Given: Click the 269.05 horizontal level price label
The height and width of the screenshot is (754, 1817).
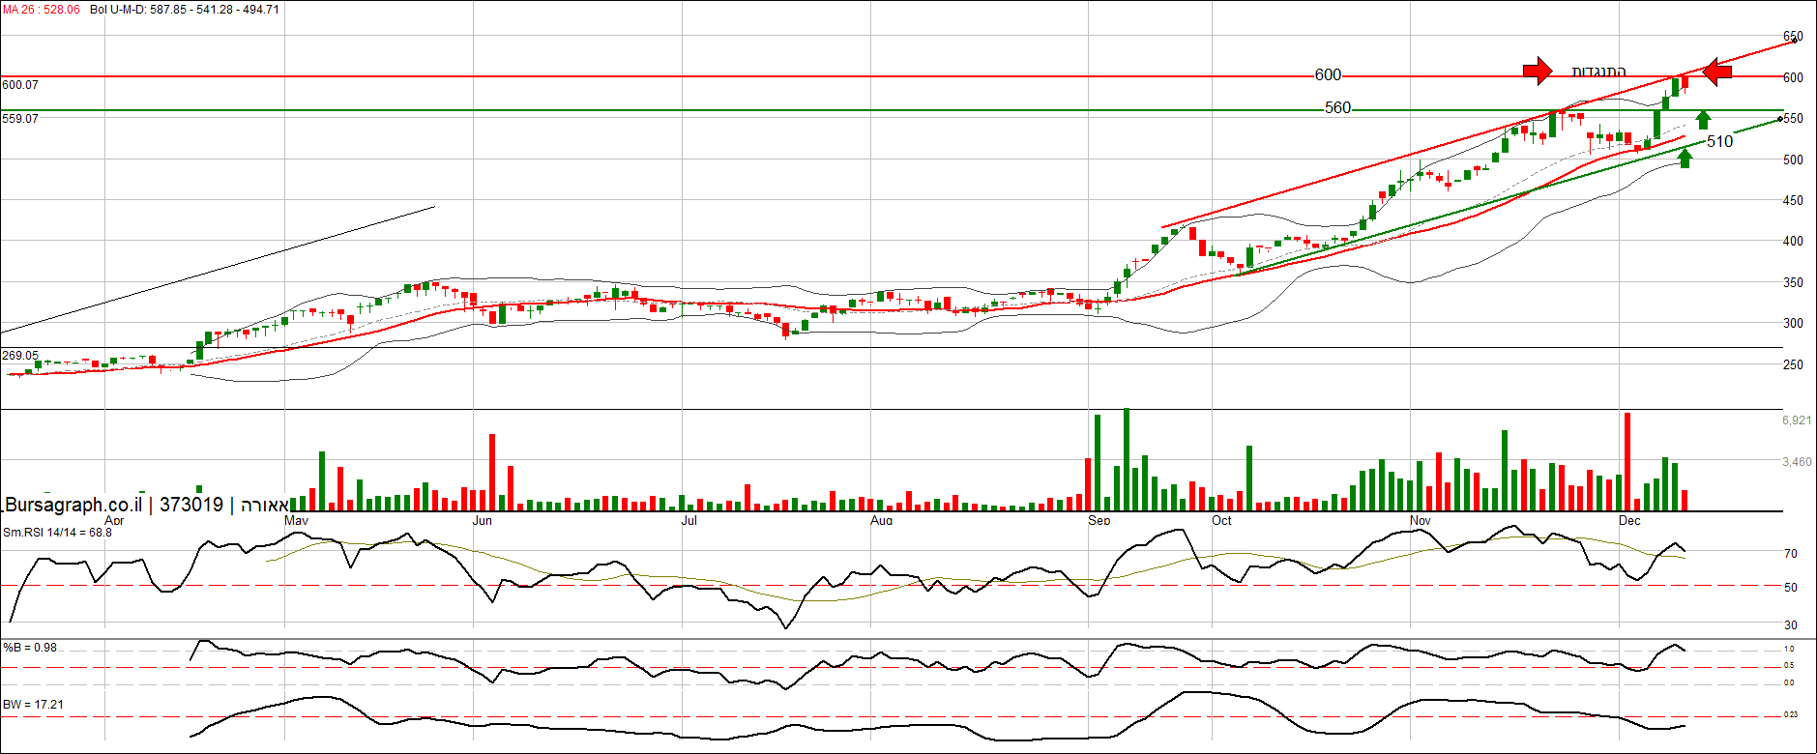Looking at the screenshot, I should pos(20,356).
